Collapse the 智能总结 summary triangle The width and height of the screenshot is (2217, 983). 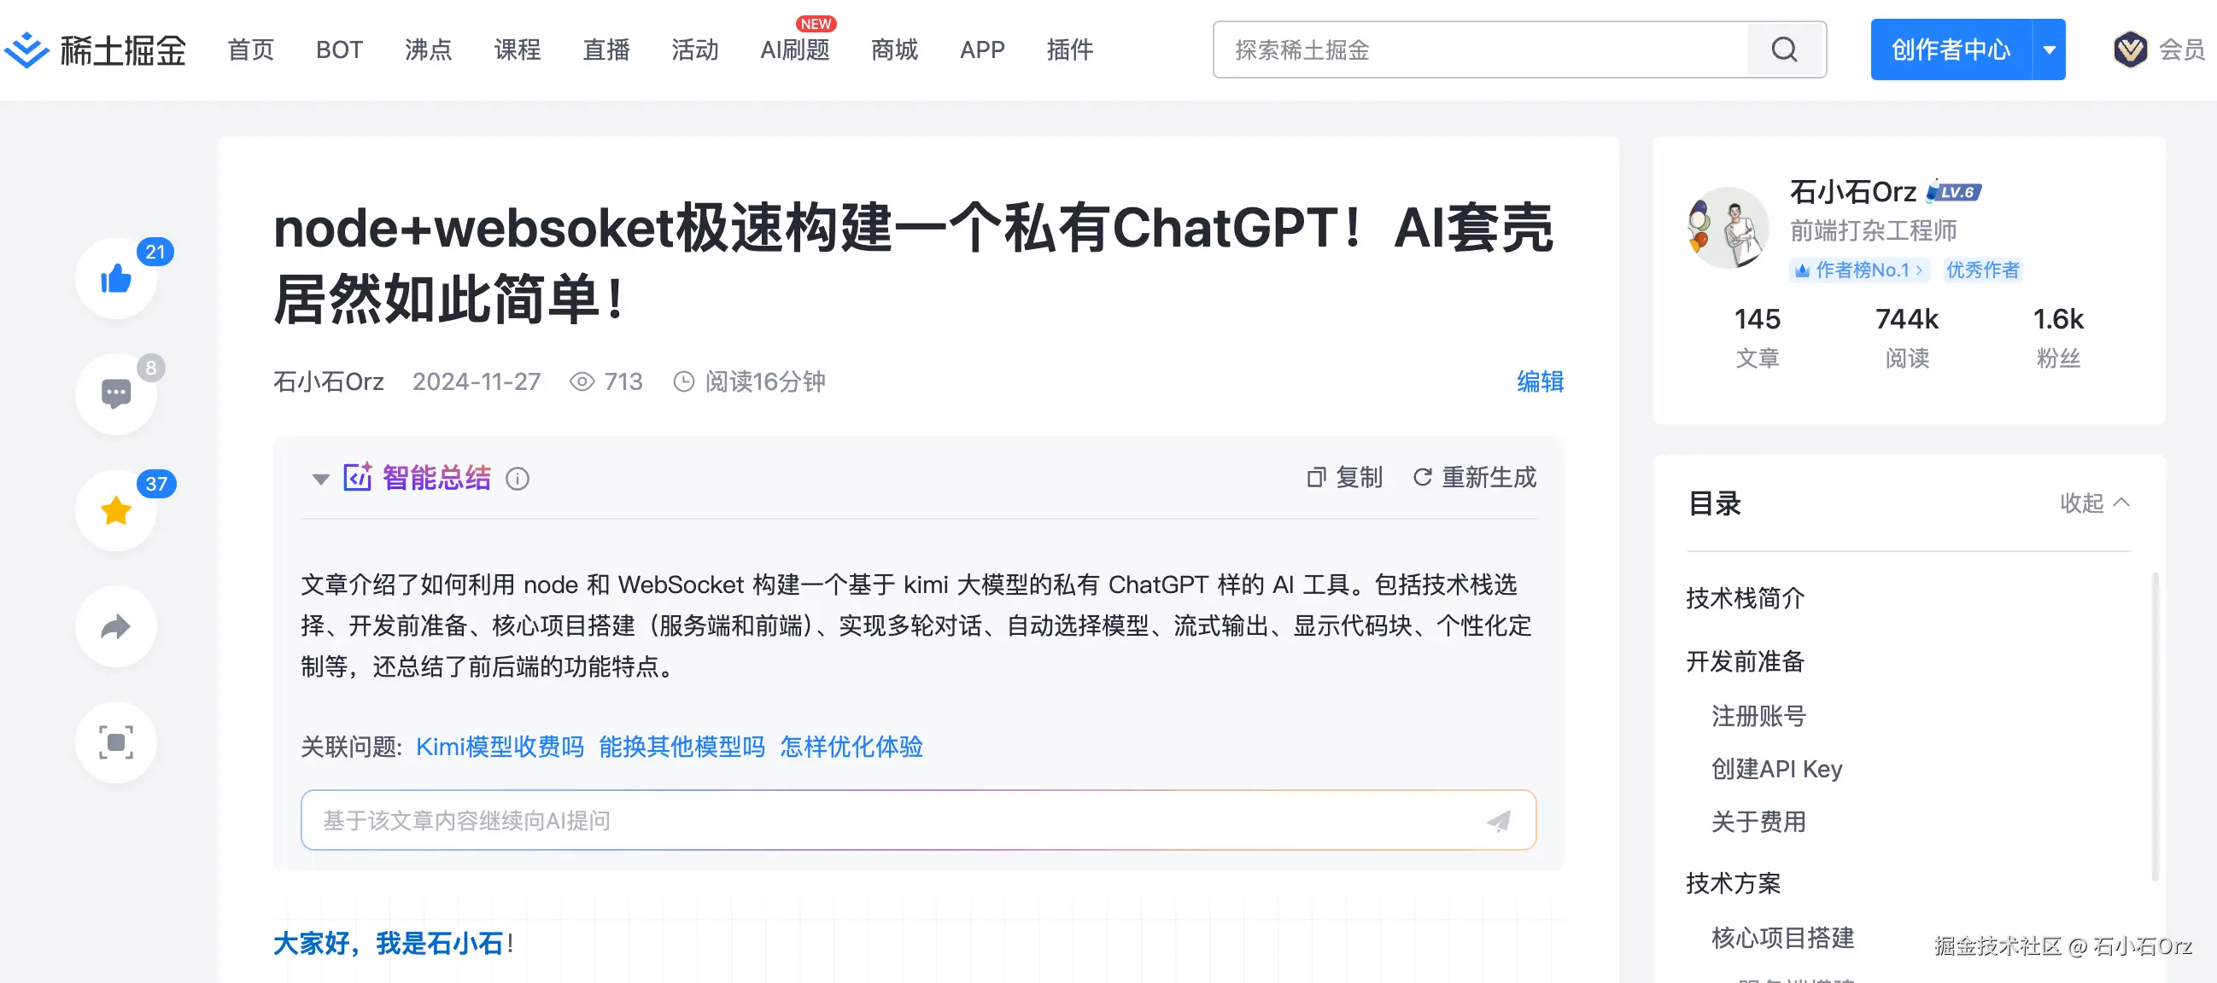point(320,479)
